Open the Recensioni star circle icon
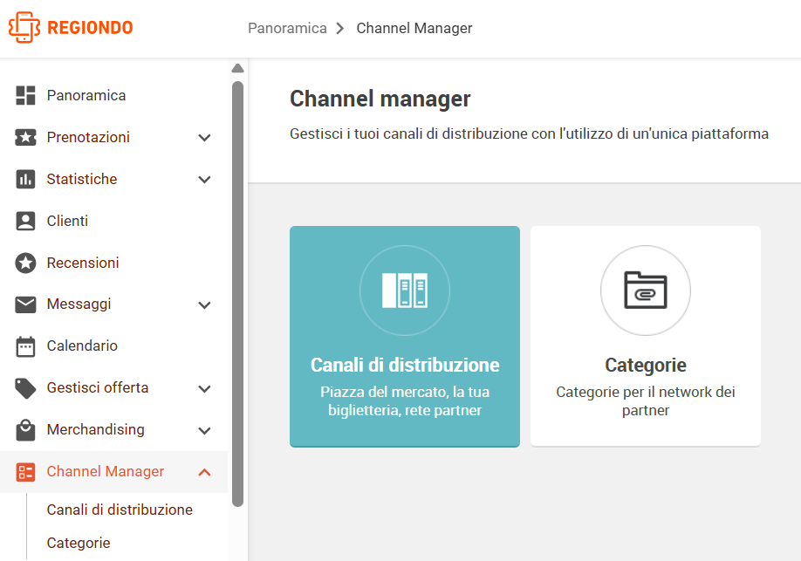This screenshot has height=561, width=801. pyautogui.click(x=25, y=263)
